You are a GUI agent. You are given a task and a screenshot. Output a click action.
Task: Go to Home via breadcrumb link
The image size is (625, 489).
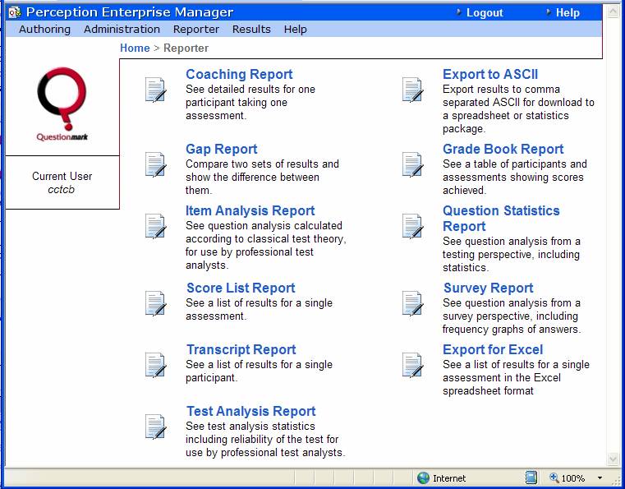[x=135, y=48]
